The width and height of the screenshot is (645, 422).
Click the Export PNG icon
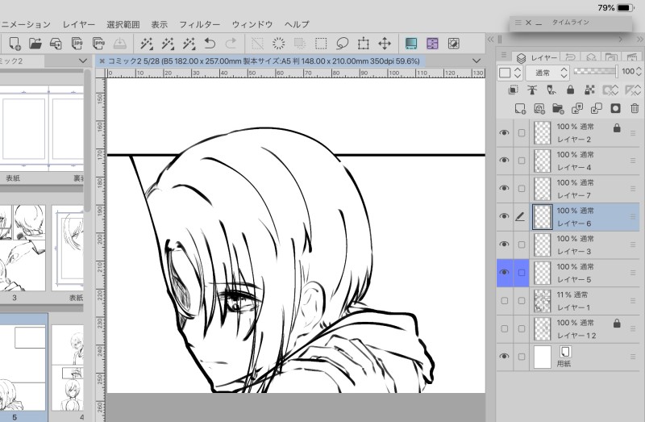click(x=98, y=44)
